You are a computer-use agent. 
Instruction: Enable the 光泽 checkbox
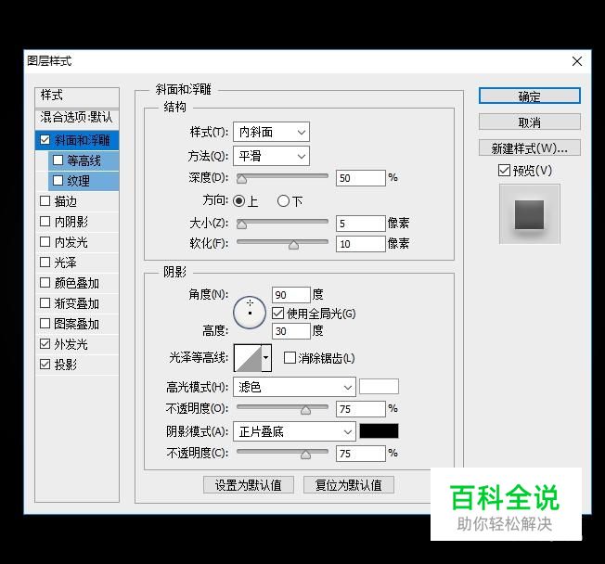tap(45, 263)
